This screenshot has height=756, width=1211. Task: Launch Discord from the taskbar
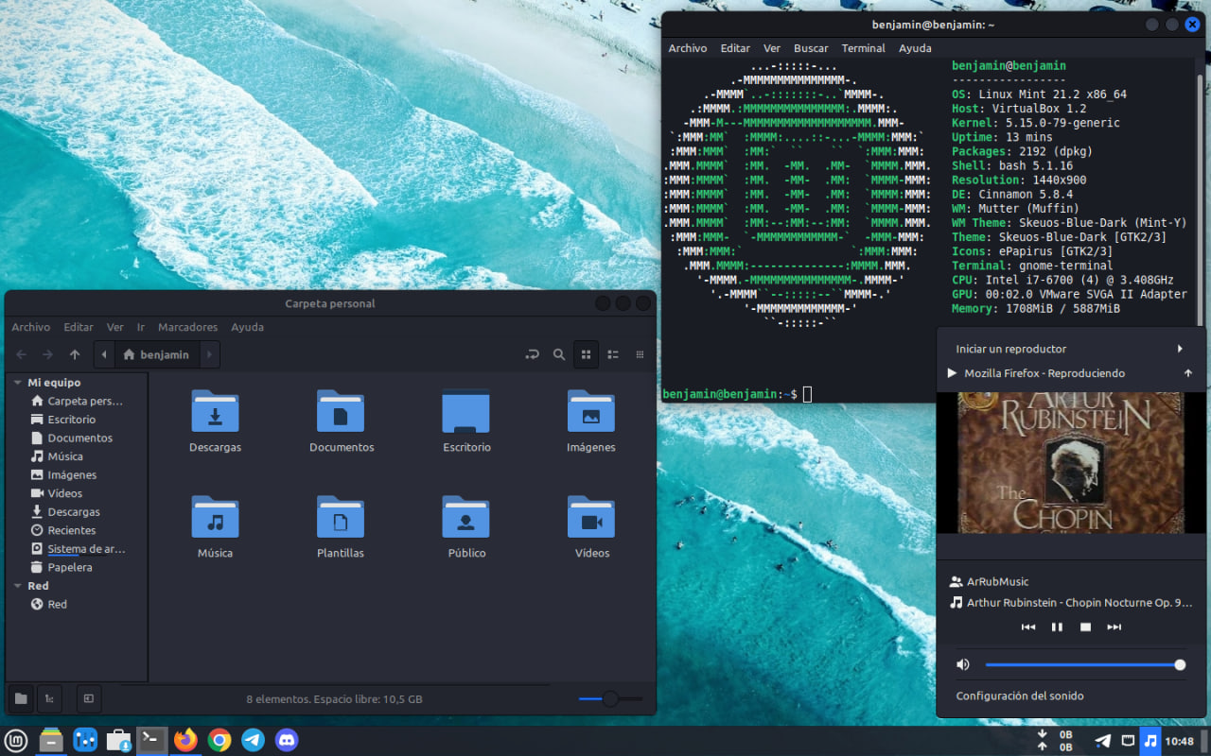pyautogui.click(x=287, y=740)
